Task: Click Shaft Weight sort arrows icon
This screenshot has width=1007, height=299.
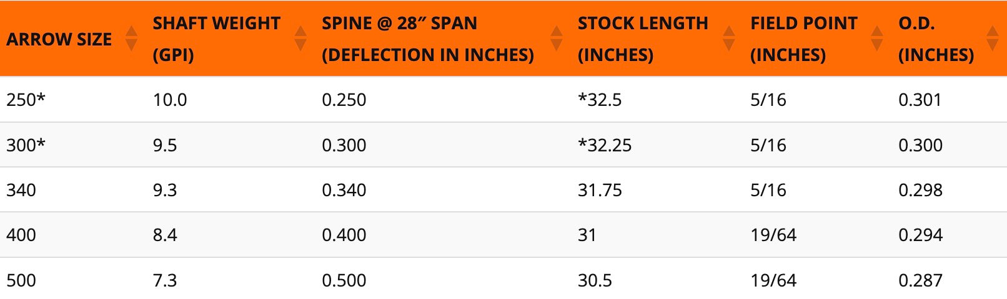Action: (x=300, y=39)
